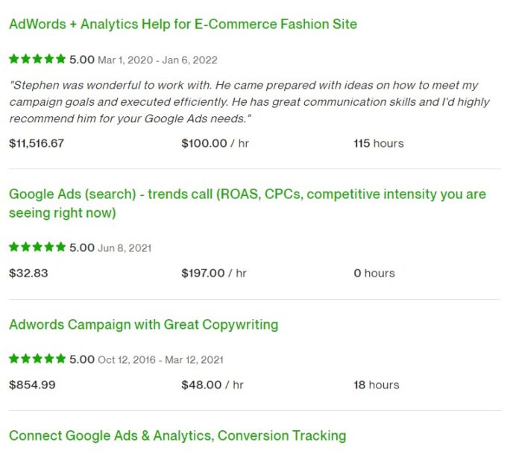
Task: Click the 5.00 score beside Jun 8, 2021
Action: 82,248
